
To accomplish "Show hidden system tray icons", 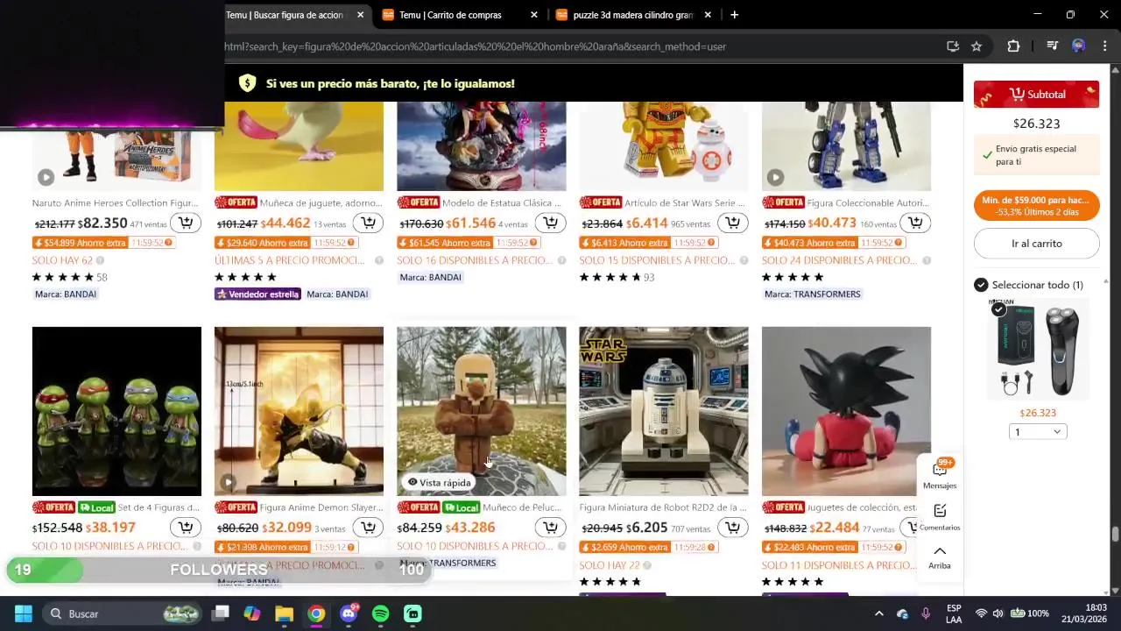I will (878, 613).
